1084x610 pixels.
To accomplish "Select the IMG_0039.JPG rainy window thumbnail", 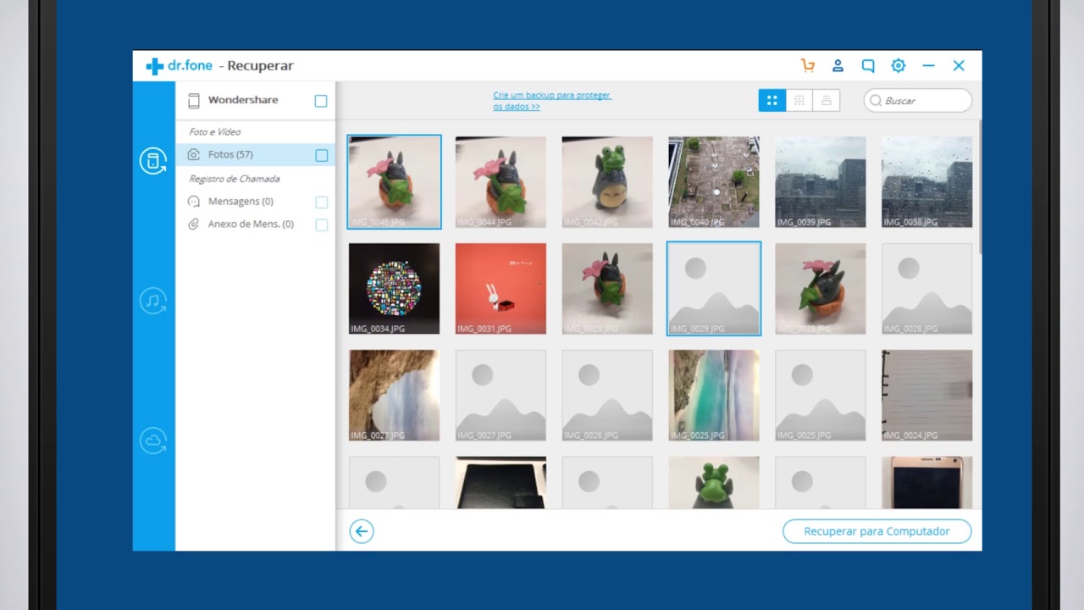I will click(x=821, y=182).
